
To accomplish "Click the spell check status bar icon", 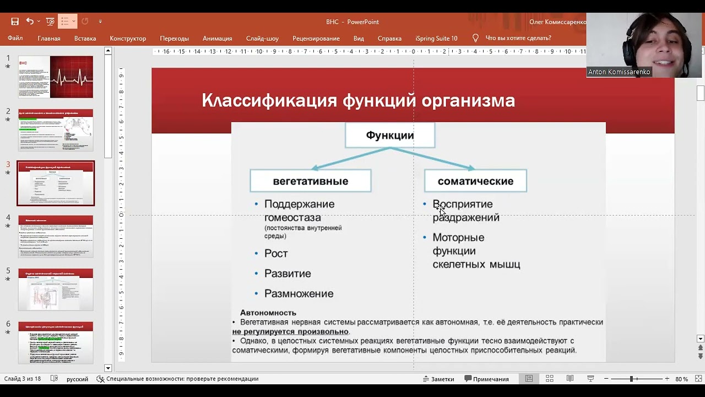I will pos(54,379).
